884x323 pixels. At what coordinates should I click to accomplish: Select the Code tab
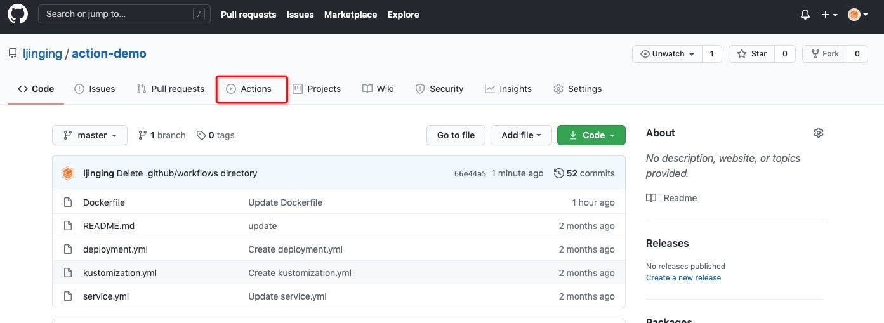[36, 89]
